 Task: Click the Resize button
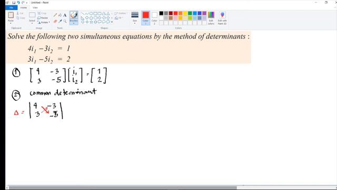point(43,18)
